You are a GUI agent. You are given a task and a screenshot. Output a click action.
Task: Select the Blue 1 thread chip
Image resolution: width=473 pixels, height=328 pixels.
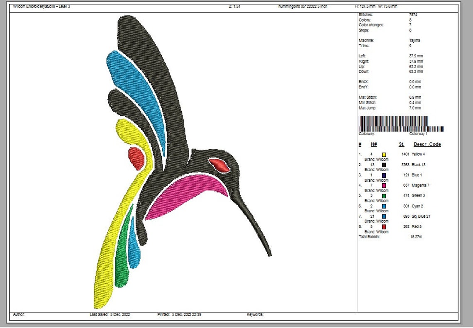tap(384, 175)
